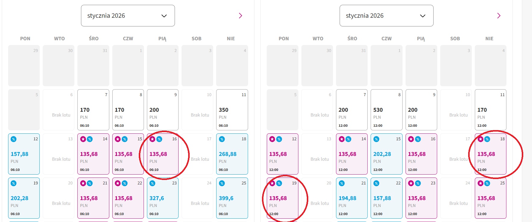Choose 530 PLN flight on right January 8
The width and height of the screenshot is (532, 222).
(387, 110)
